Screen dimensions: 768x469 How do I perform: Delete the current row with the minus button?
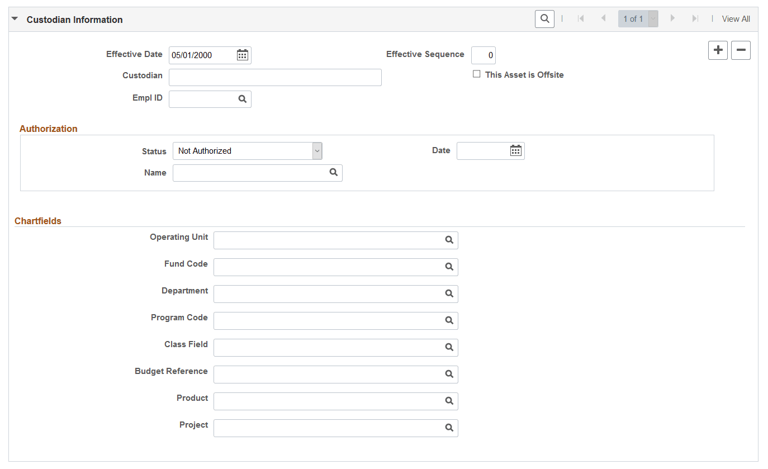click(741, 50)
